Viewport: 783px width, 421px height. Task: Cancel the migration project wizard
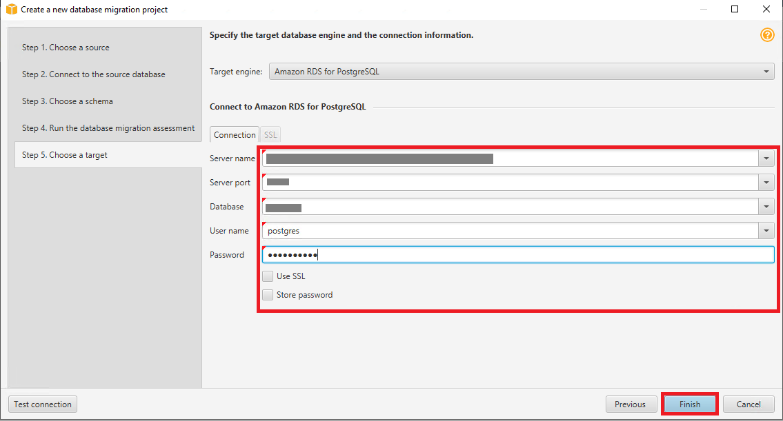tap(748, 404)
